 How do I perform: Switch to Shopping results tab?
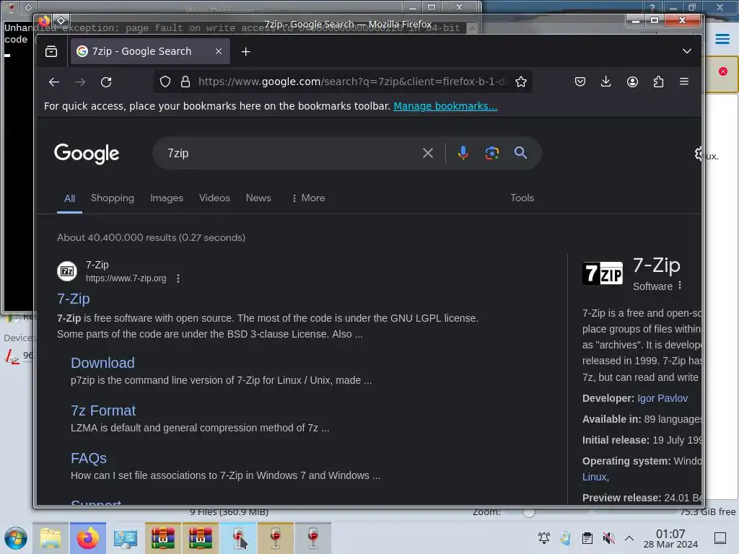(x=112, y=198)
